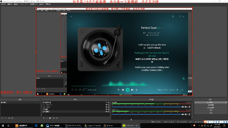
Task: Skip to the next track in player
Action: (132, 90)
